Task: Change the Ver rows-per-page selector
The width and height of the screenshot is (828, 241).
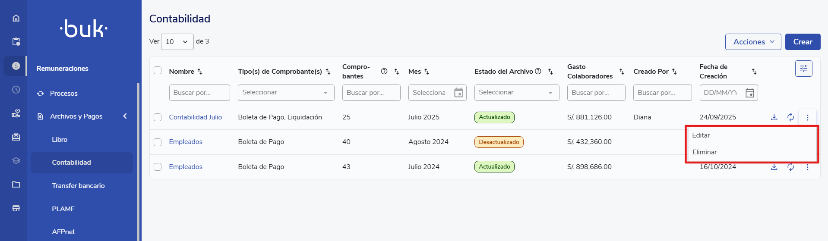Action: [x=177, y=42]
